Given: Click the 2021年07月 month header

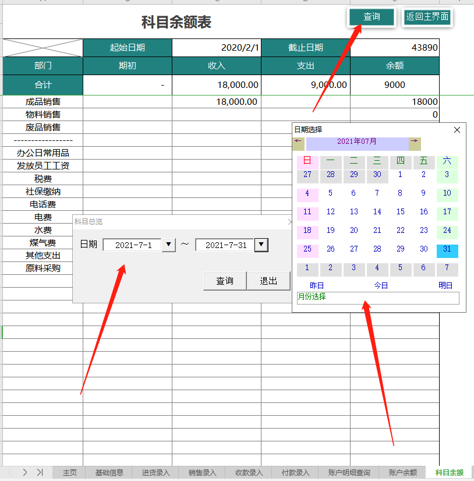Looking at the screenshot, I should tap(357, 144).
